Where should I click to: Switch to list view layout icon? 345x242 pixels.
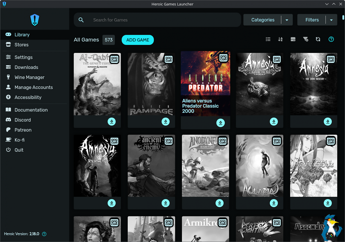point(268,39)
